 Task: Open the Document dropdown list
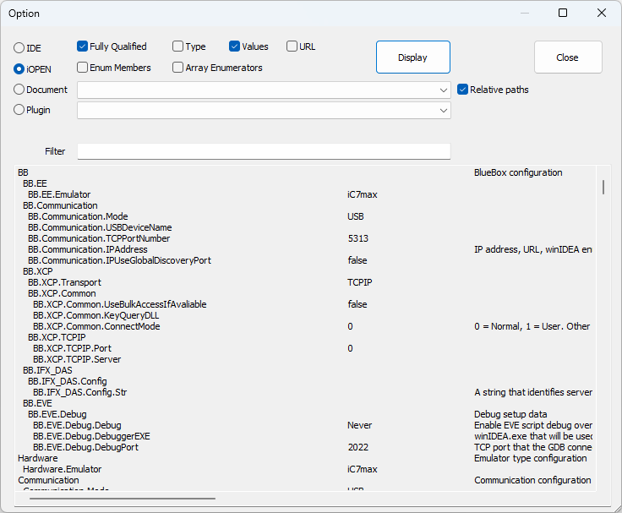(x=444, y=90)
